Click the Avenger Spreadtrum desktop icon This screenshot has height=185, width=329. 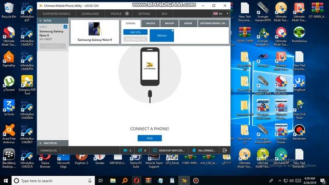[263, 36]
